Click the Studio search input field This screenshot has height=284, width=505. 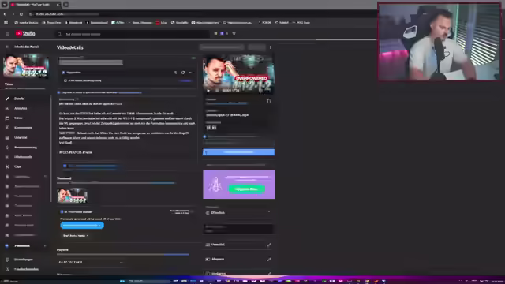tap(133, 34)
